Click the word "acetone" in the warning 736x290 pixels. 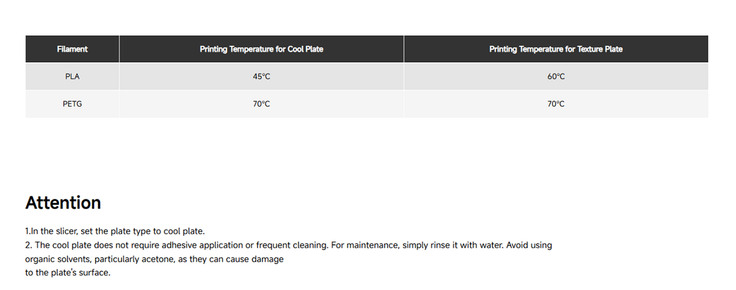[159, 259]
